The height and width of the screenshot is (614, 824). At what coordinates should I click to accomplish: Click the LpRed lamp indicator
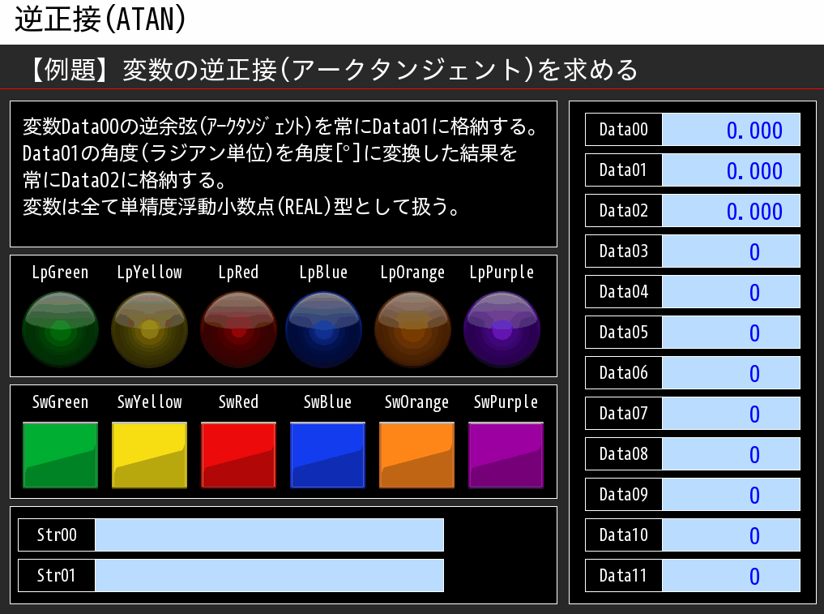point(238,329)
